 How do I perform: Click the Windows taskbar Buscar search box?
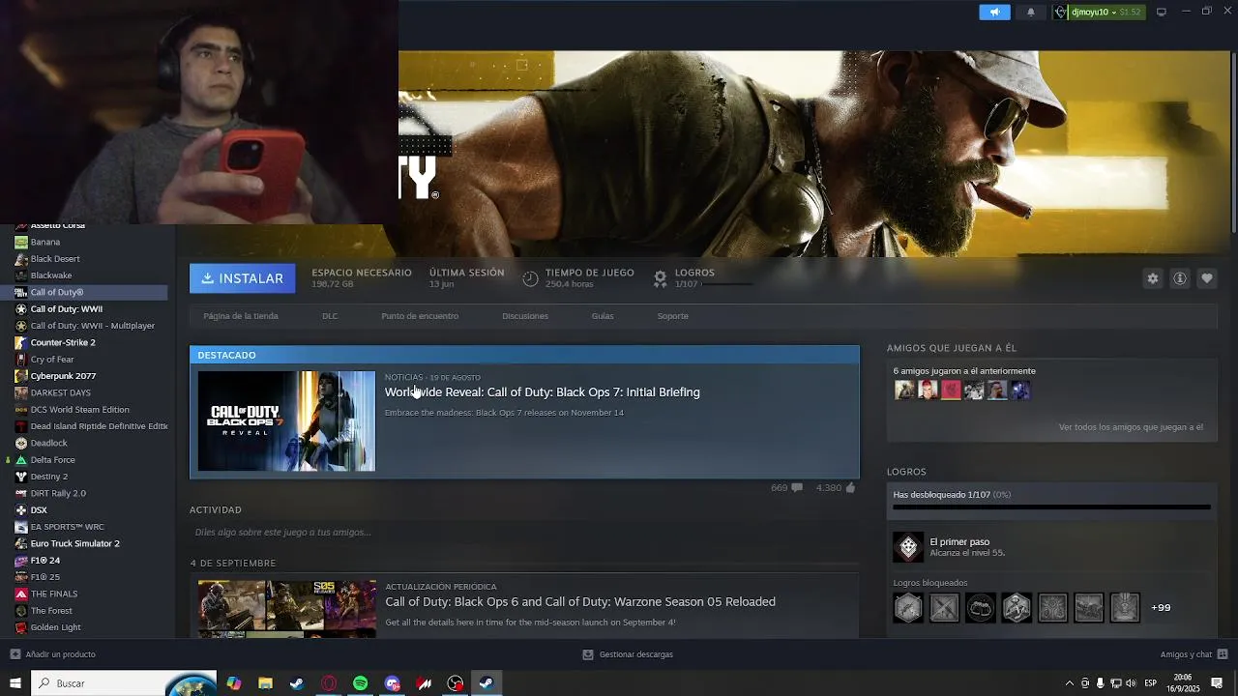tap(126, 683)
